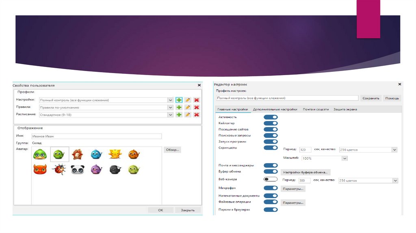Open the Масштаб 100% dropdown
The image size is (416, 233).
point(344,158)
